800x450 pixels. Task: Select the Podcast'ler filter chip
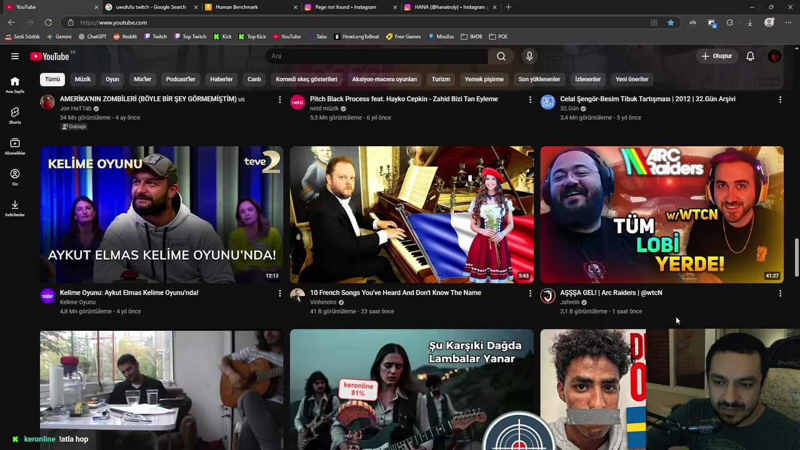[181, 79]
